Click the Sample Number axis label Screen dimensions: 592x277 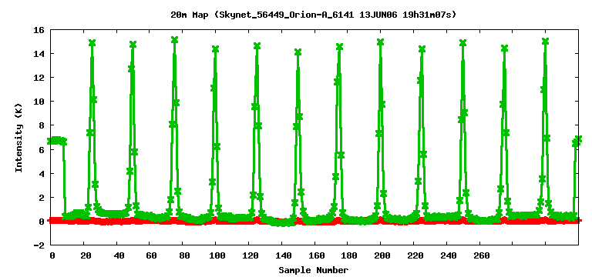(314, 270)
